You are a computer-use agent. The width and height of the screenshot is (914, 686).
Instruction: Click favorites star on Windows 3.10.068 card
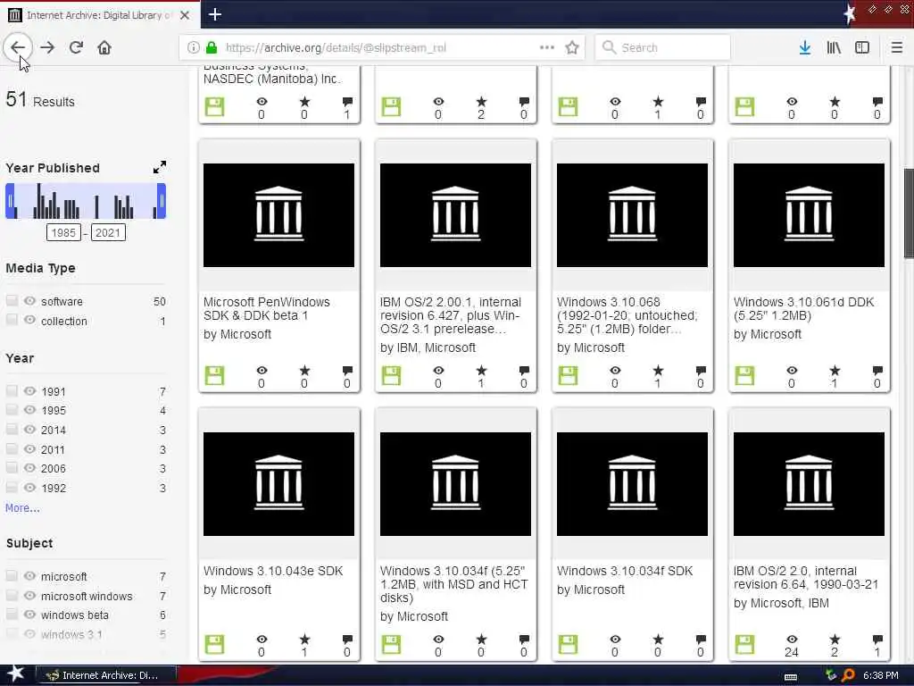[658, 371]
